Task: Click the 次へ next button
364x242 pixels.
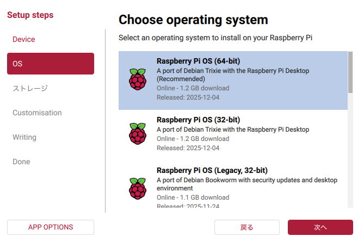Action: coord(320,227)
